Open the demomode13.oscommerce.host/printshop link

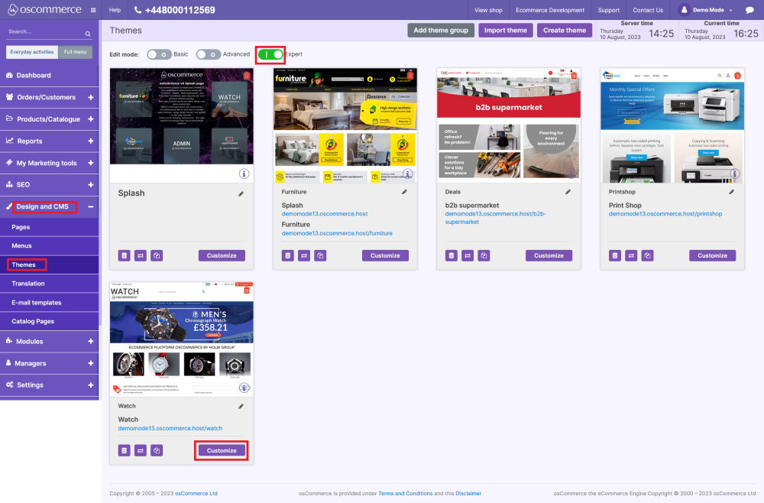tap(665, 214)
